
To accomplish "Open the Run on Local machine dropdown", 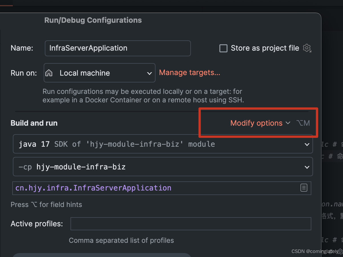I will pyautogui.click(x=100, y=73).
